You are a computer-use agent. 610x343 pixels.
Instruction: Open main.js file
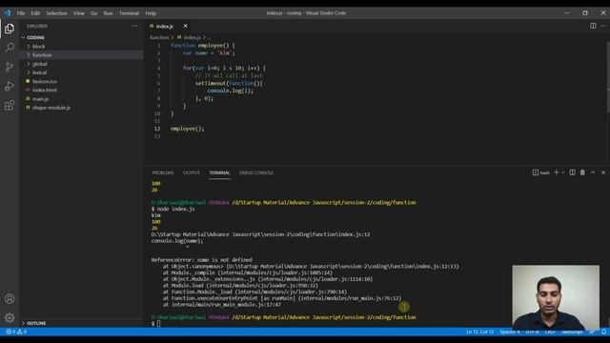[x=40, y=99]
